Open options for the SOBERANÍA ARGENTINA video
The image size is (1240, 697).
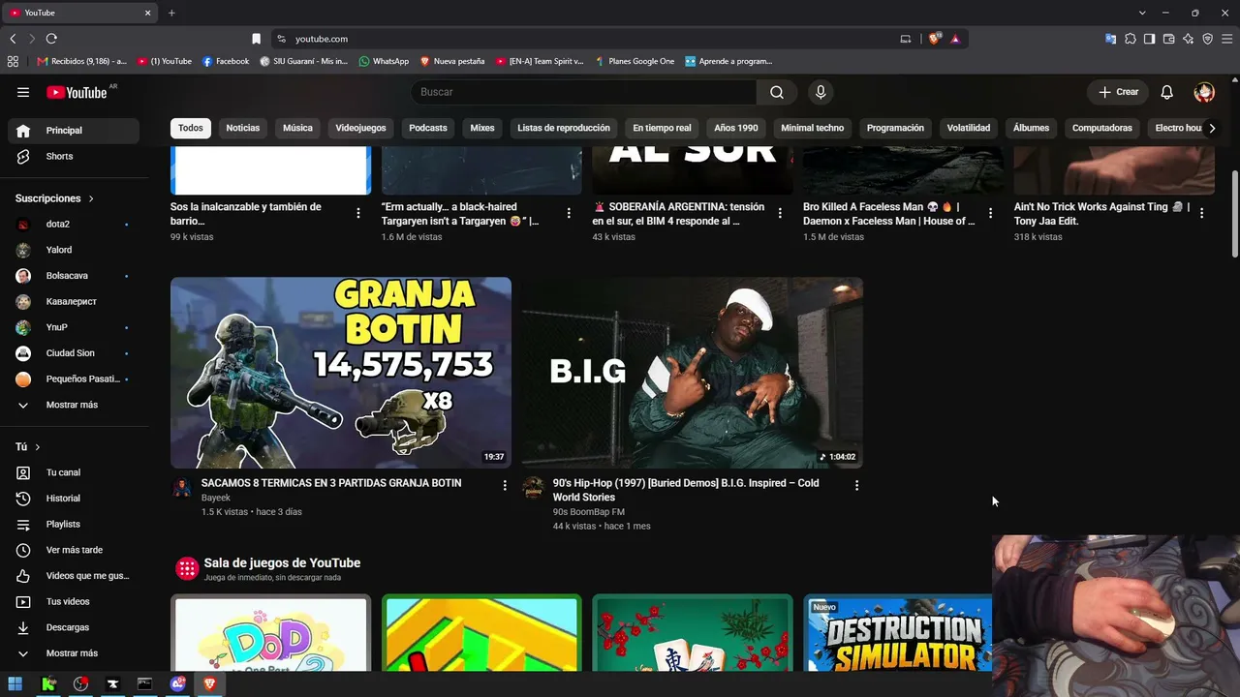[780, 213]
